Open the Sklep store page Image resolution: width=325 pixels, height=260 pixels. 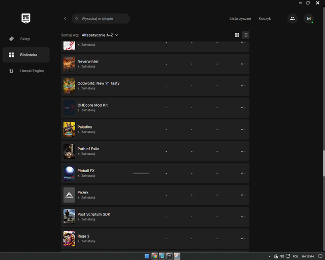(x=26, y=39)
